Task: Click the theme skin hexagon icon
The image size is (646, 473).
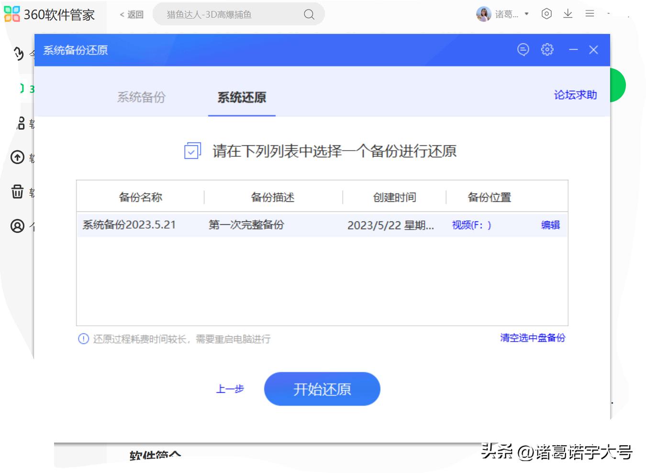Action: point(546,14)
